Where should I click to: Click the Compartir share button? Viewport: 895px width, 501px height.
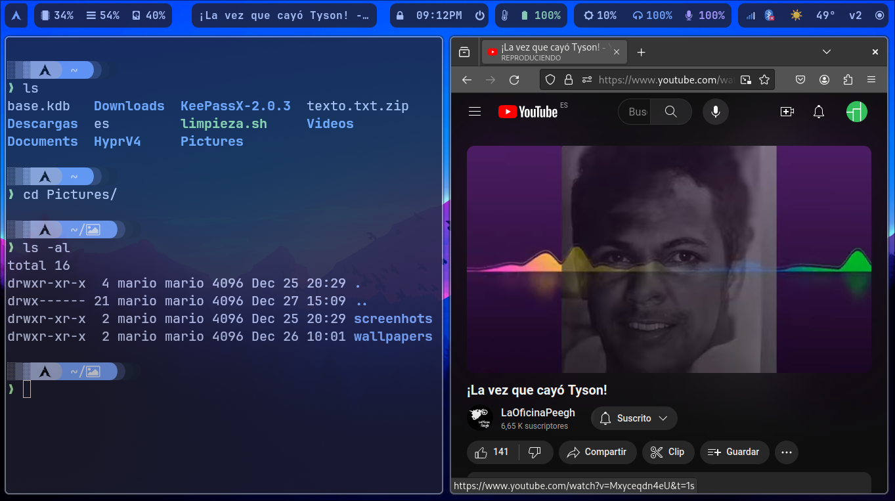click(x=596, y=452)
